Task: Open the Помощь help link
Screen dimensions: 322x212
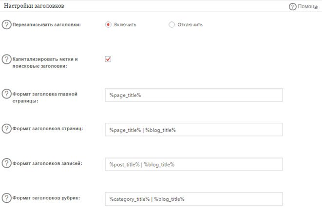Action: coord(307,7)
